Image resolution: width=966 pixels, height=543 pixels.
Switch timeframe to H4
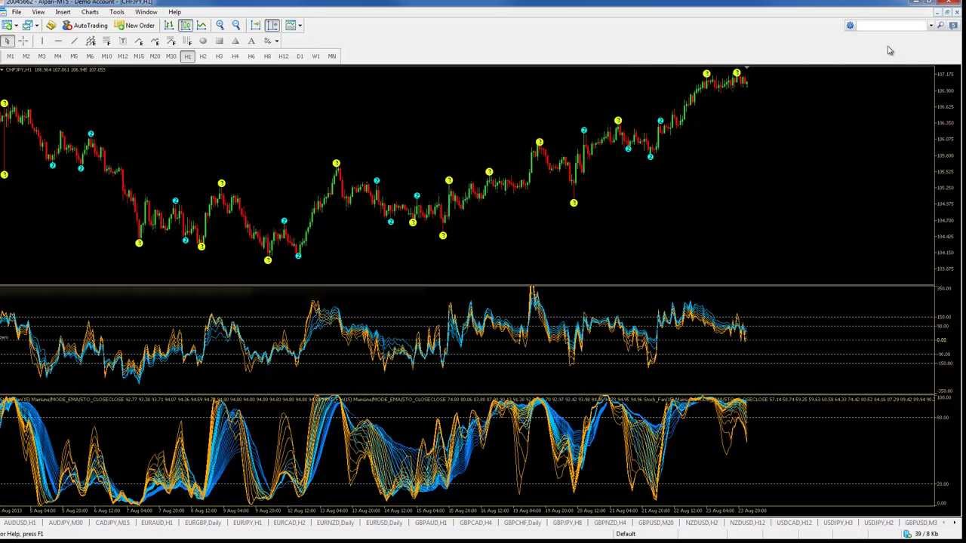[235, 57]
